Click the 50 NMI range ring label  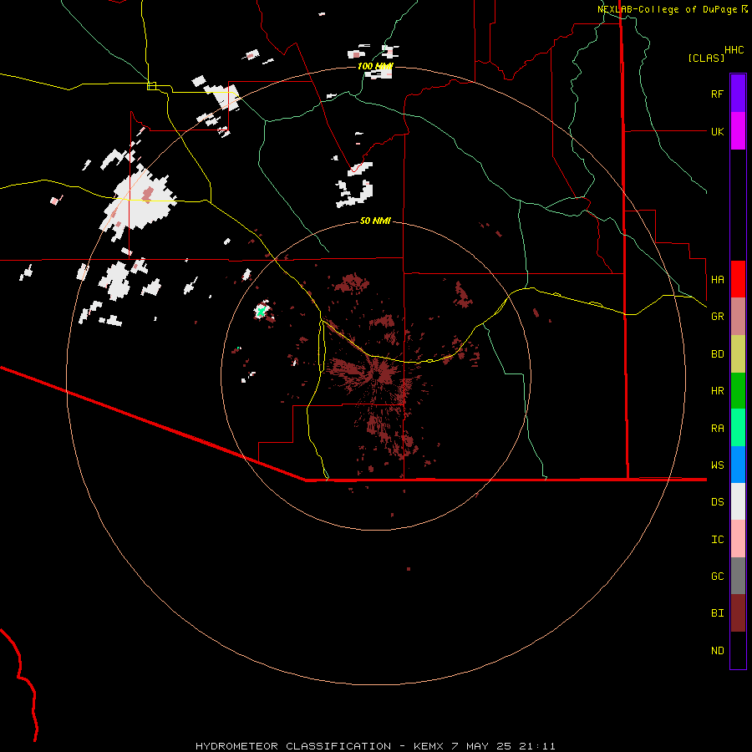pos(375,221)
